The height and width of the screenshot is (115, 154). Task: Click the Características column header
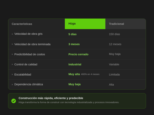click(x=22, y=24)
